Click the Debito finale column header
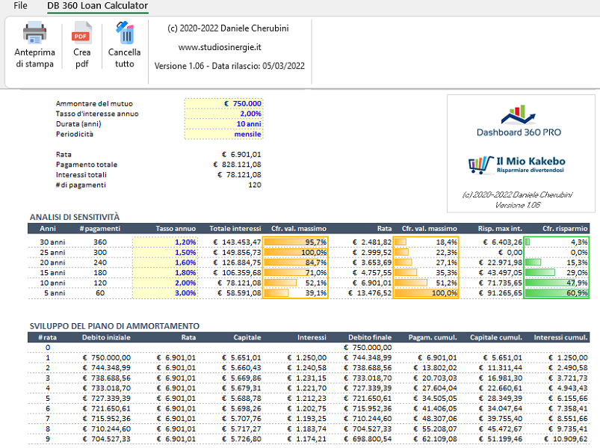The height and width of the screenshot is (448, 600). coord(370,337)
